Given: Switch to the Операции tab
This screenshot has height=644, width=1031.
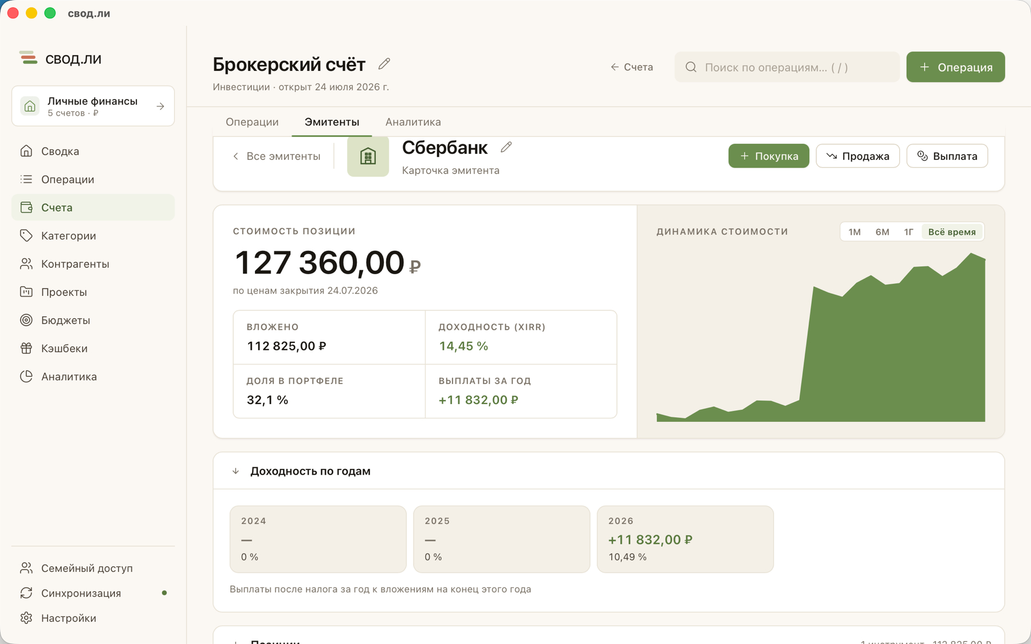Looking at the screenshot, I should pos(252,122).
